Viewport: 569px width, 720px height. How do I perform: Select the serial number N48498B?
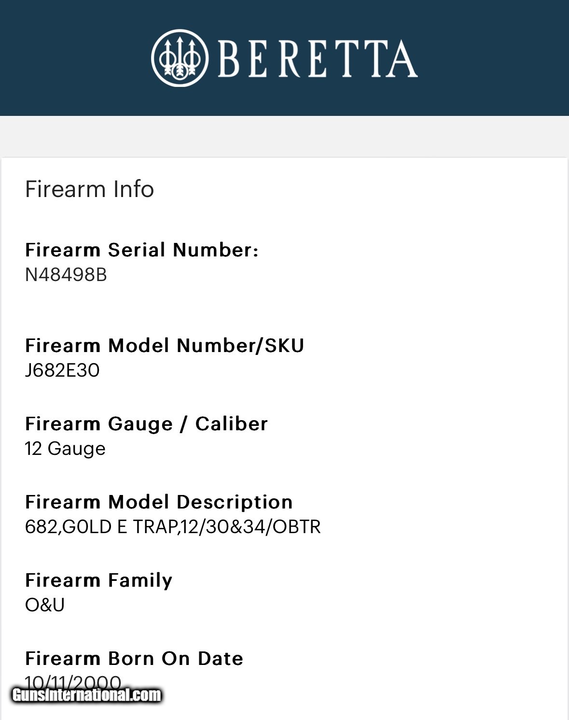pos(66,275)
